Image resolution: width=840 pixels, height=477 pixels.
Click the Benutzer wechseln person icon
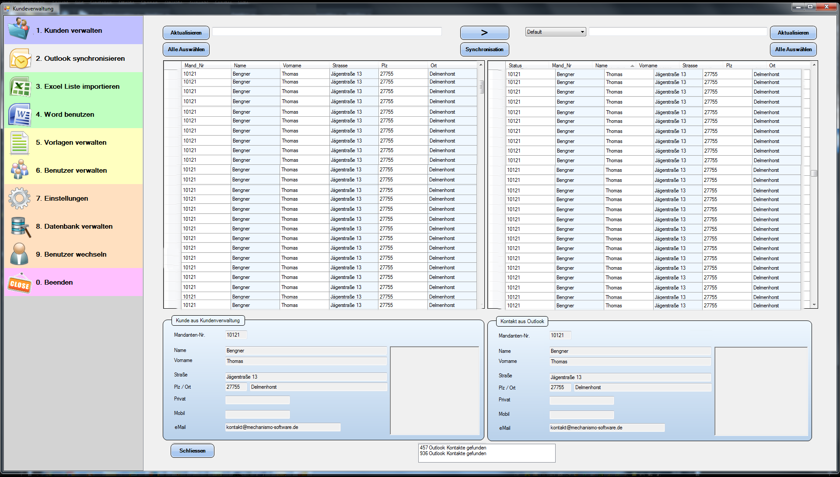(19, 254)
